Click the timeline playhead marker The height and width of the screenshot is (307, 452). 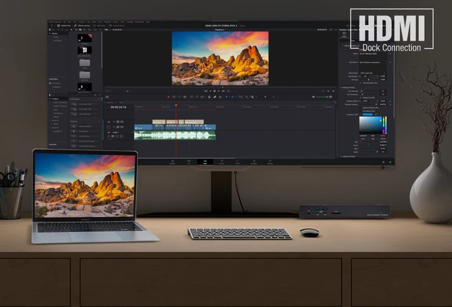176,105
